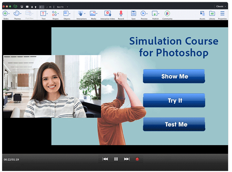Rewind playback with the back button
232x172 pixels.
coord(105,159)
